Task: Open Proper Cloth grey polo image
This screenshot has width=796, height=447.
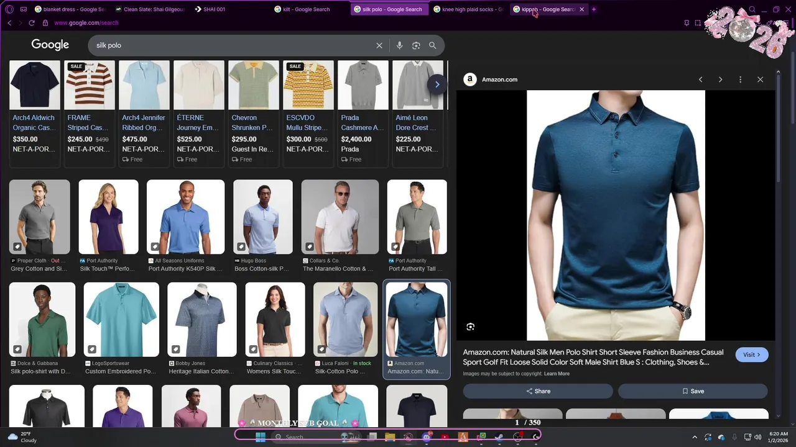Action: 40,217
